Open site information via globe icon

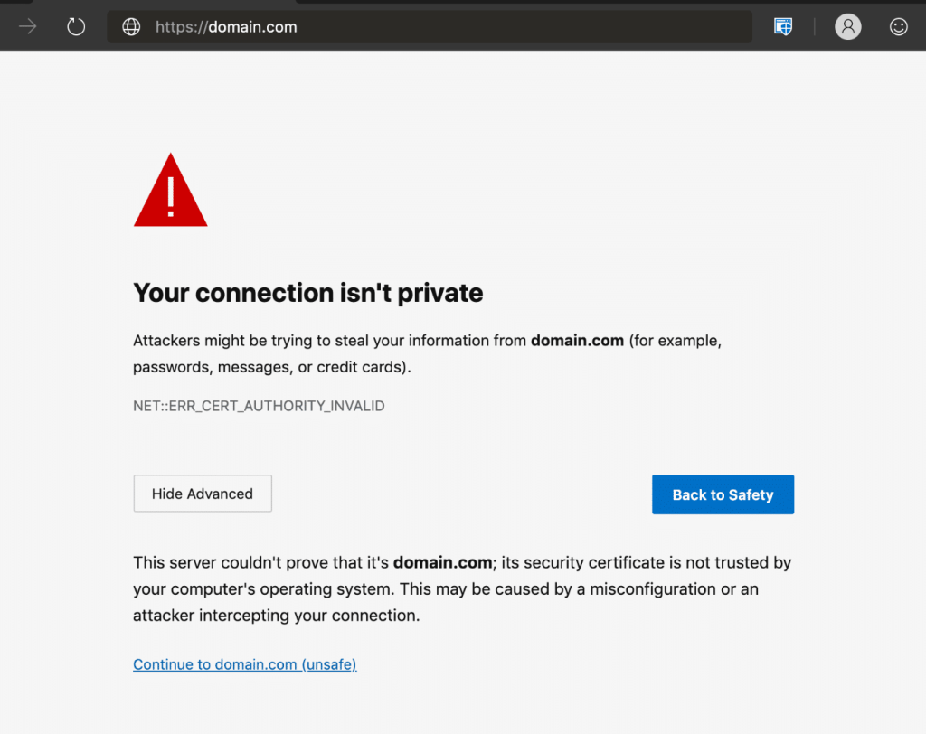[132, 27]
